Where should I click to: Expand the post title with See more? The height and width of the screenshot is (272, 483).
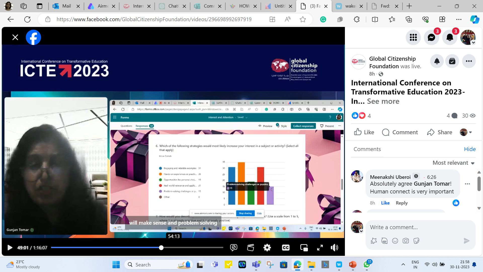[383, 101]
